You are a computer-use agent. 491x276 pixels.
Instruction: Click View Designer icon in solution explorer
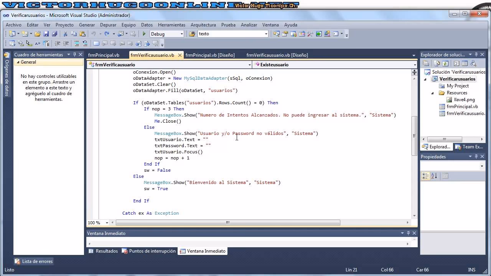[465, 64]
